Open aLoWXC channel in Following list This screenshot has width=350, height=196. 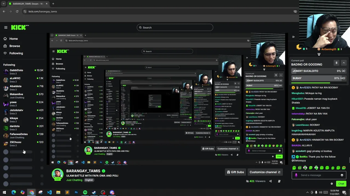(23, 80)
